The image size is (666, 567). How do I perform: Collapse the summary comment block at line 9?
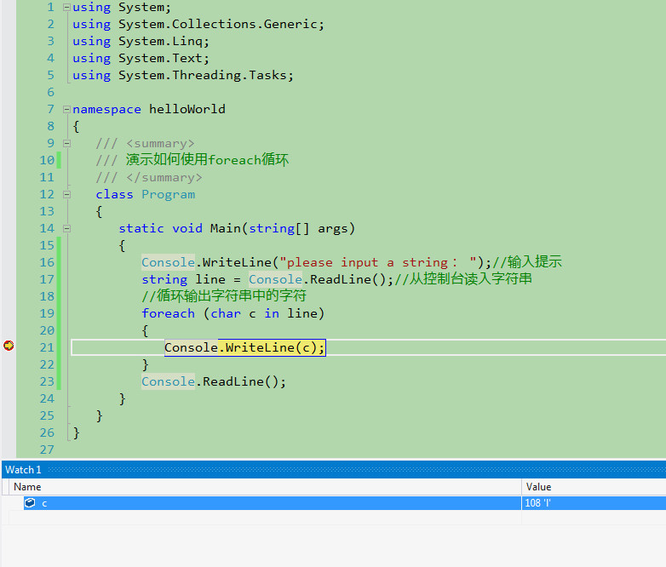click(x=66, y=143)
